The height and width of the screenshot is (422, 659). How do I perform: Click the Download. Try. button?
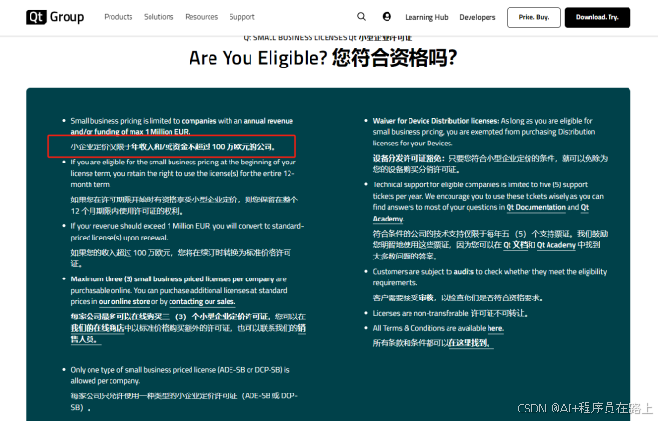tap(597, 17)
